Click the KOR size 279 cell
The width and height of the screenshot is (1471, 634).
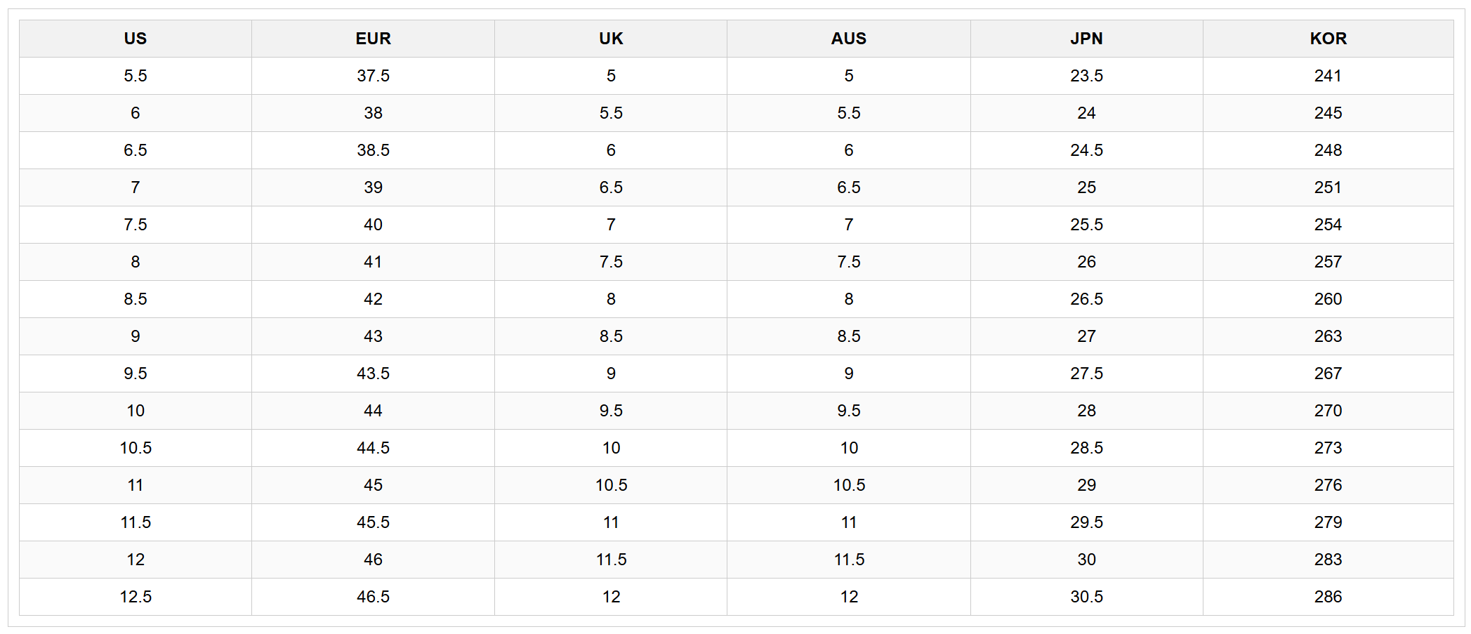coord(1328,522)
